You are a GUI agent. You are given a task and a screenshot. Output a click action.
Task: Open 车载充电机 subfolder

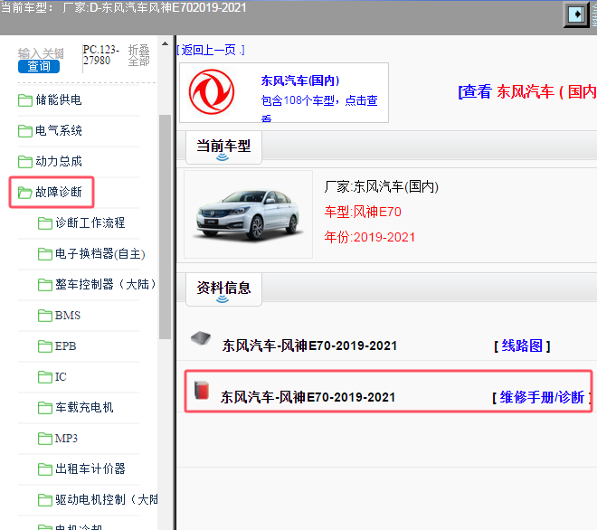(84, 407)
